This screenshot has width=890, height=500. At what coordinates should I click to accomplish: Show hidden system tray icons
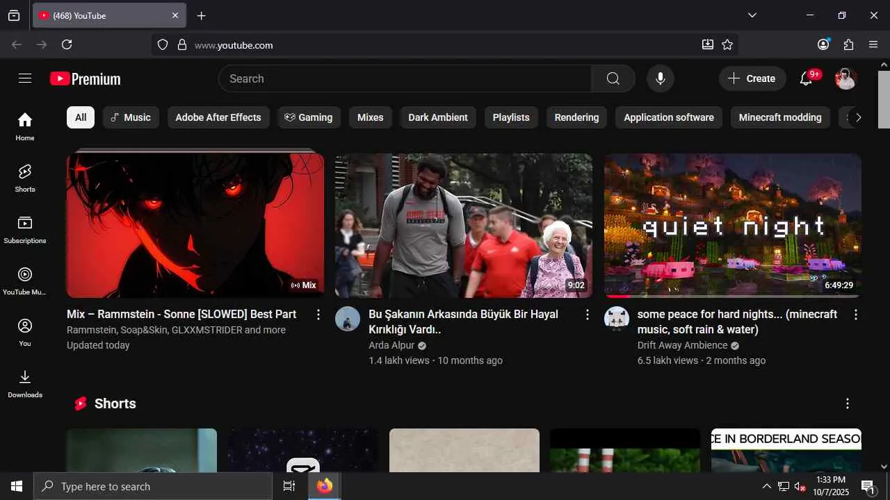tap(766, 486)
